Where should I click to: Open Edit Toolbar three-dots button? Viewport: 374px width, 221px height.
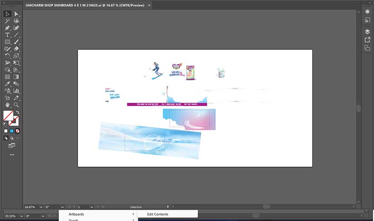(x=12, y=155)
